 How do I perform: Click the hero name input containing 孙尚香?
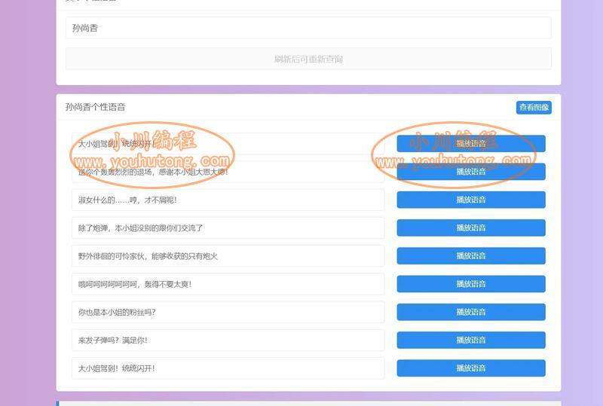pyautogui.click(x=308, y=28)
